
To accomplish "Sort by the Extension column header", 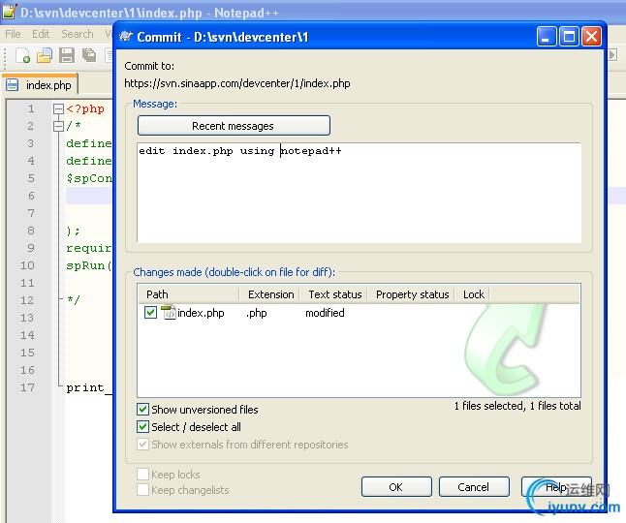I will pos(270,294).
